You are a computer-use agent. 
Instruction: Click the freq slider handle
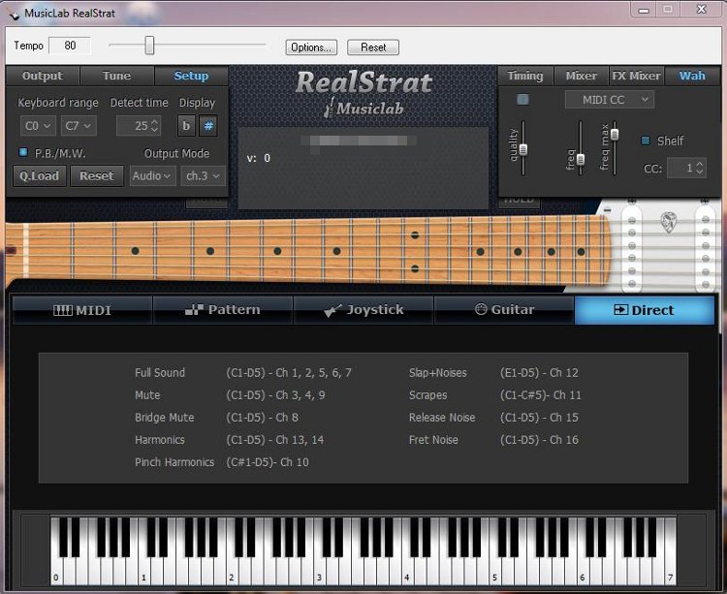pos(581,159)
